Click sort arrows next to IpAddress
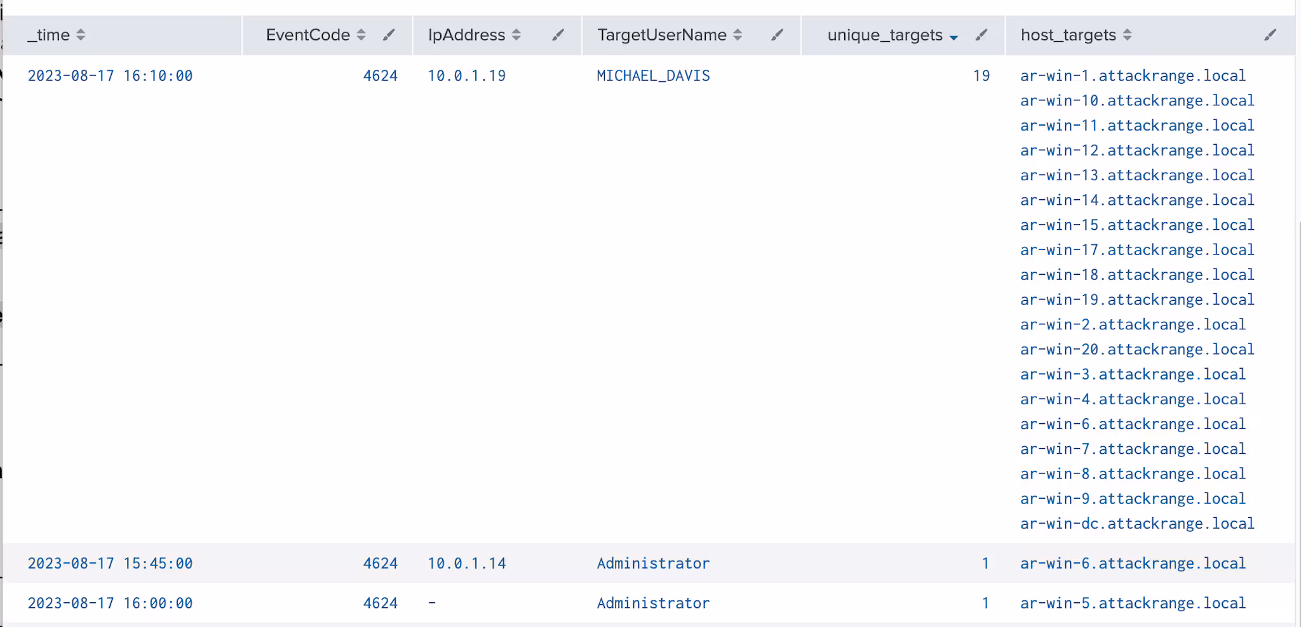The height and width of the screenshot is (627, 1301). pyautogui.click(x=516, y=35)
